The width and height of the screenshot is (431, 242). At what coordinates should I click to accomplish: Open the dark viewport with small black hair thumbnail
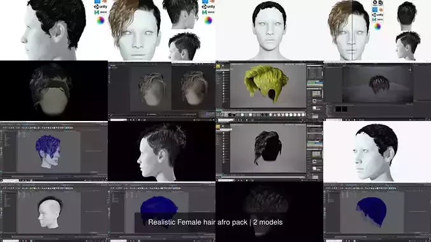coord(377,90)
